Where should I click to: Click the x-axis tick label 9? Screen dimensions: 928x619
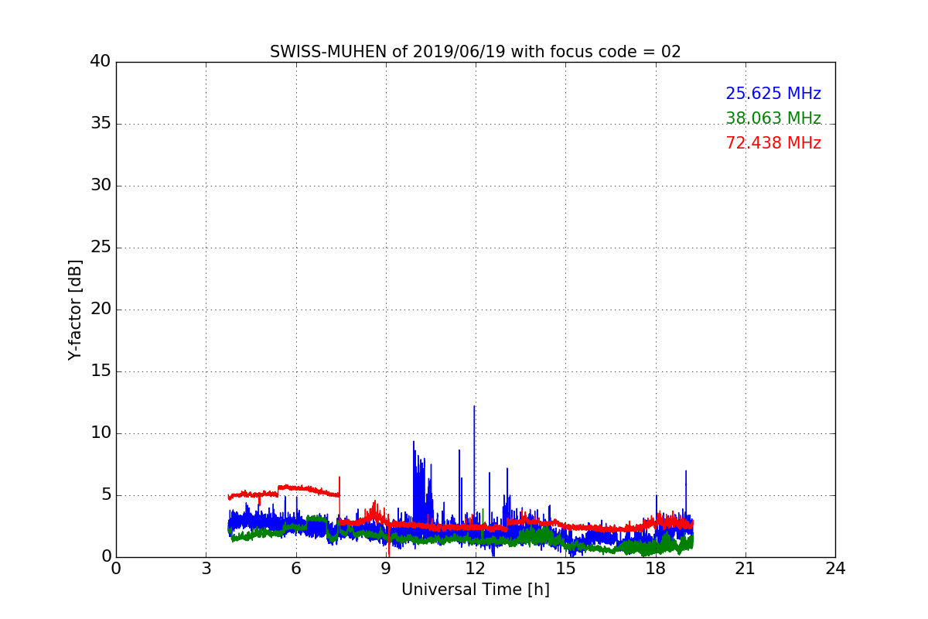385,569
